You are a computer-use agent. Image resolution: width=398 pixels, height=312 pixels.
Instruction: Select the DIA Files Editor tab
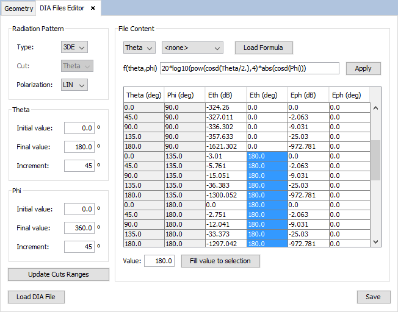(x=62, y=9)
